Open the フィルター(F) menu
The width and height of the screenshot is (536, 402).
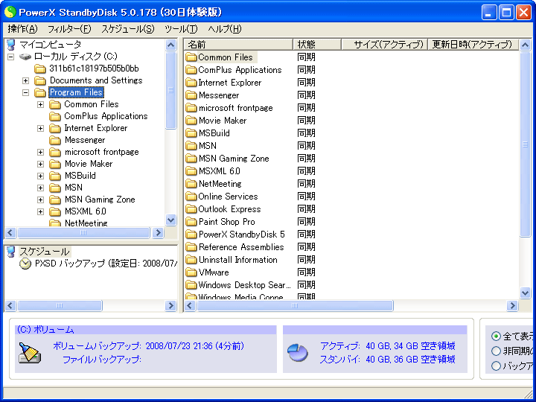tap(69, 29)
